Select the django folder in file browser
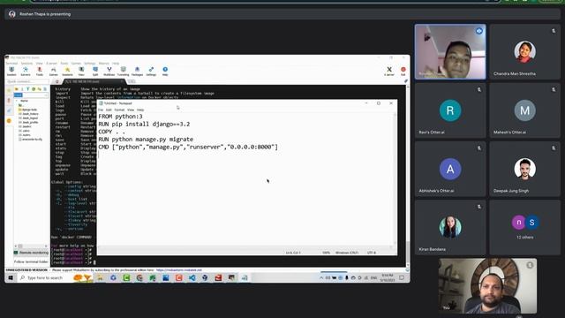This screenshot has height=318, width=565. [x=28, y=110]
